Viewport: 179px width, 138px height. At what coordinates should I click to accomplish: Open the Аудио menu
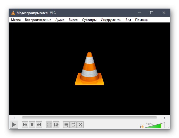pos(60,20)
